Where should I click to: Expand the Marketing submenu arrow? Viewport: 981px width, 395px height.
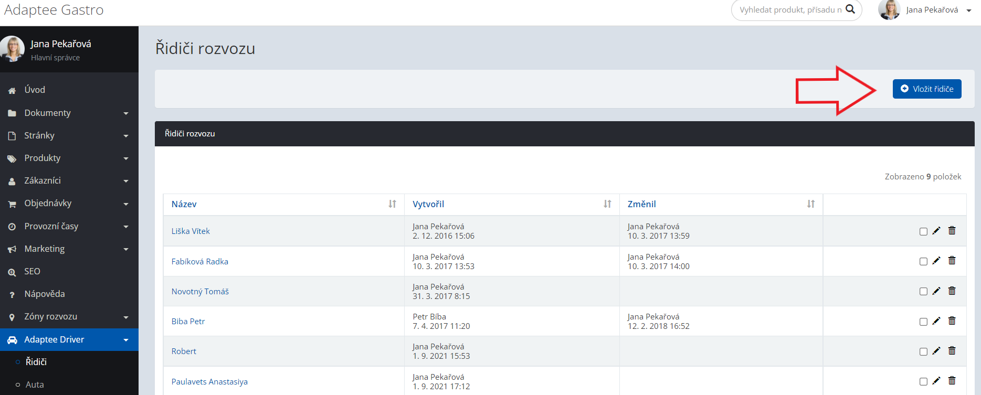point(126,249)
